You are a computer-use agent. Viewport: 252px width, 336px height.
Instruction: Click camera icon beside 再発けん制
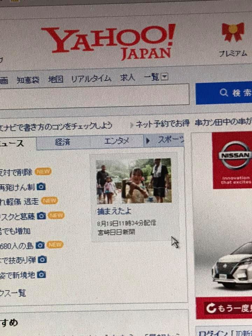point(41,187)
